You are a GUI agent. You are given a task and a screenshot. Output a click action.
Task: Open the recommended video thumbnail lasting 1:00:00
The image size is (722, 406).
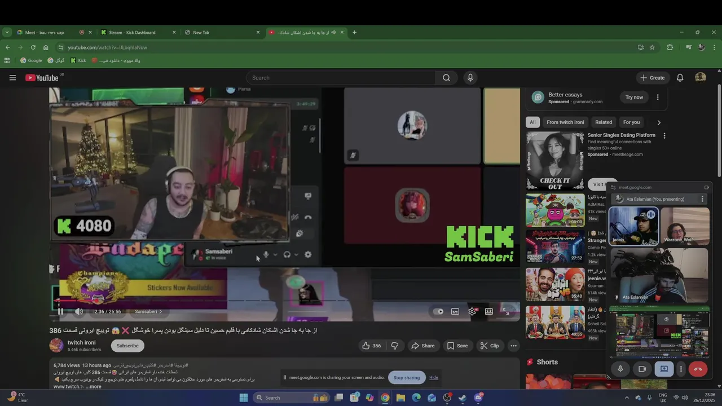click(555, 210)
